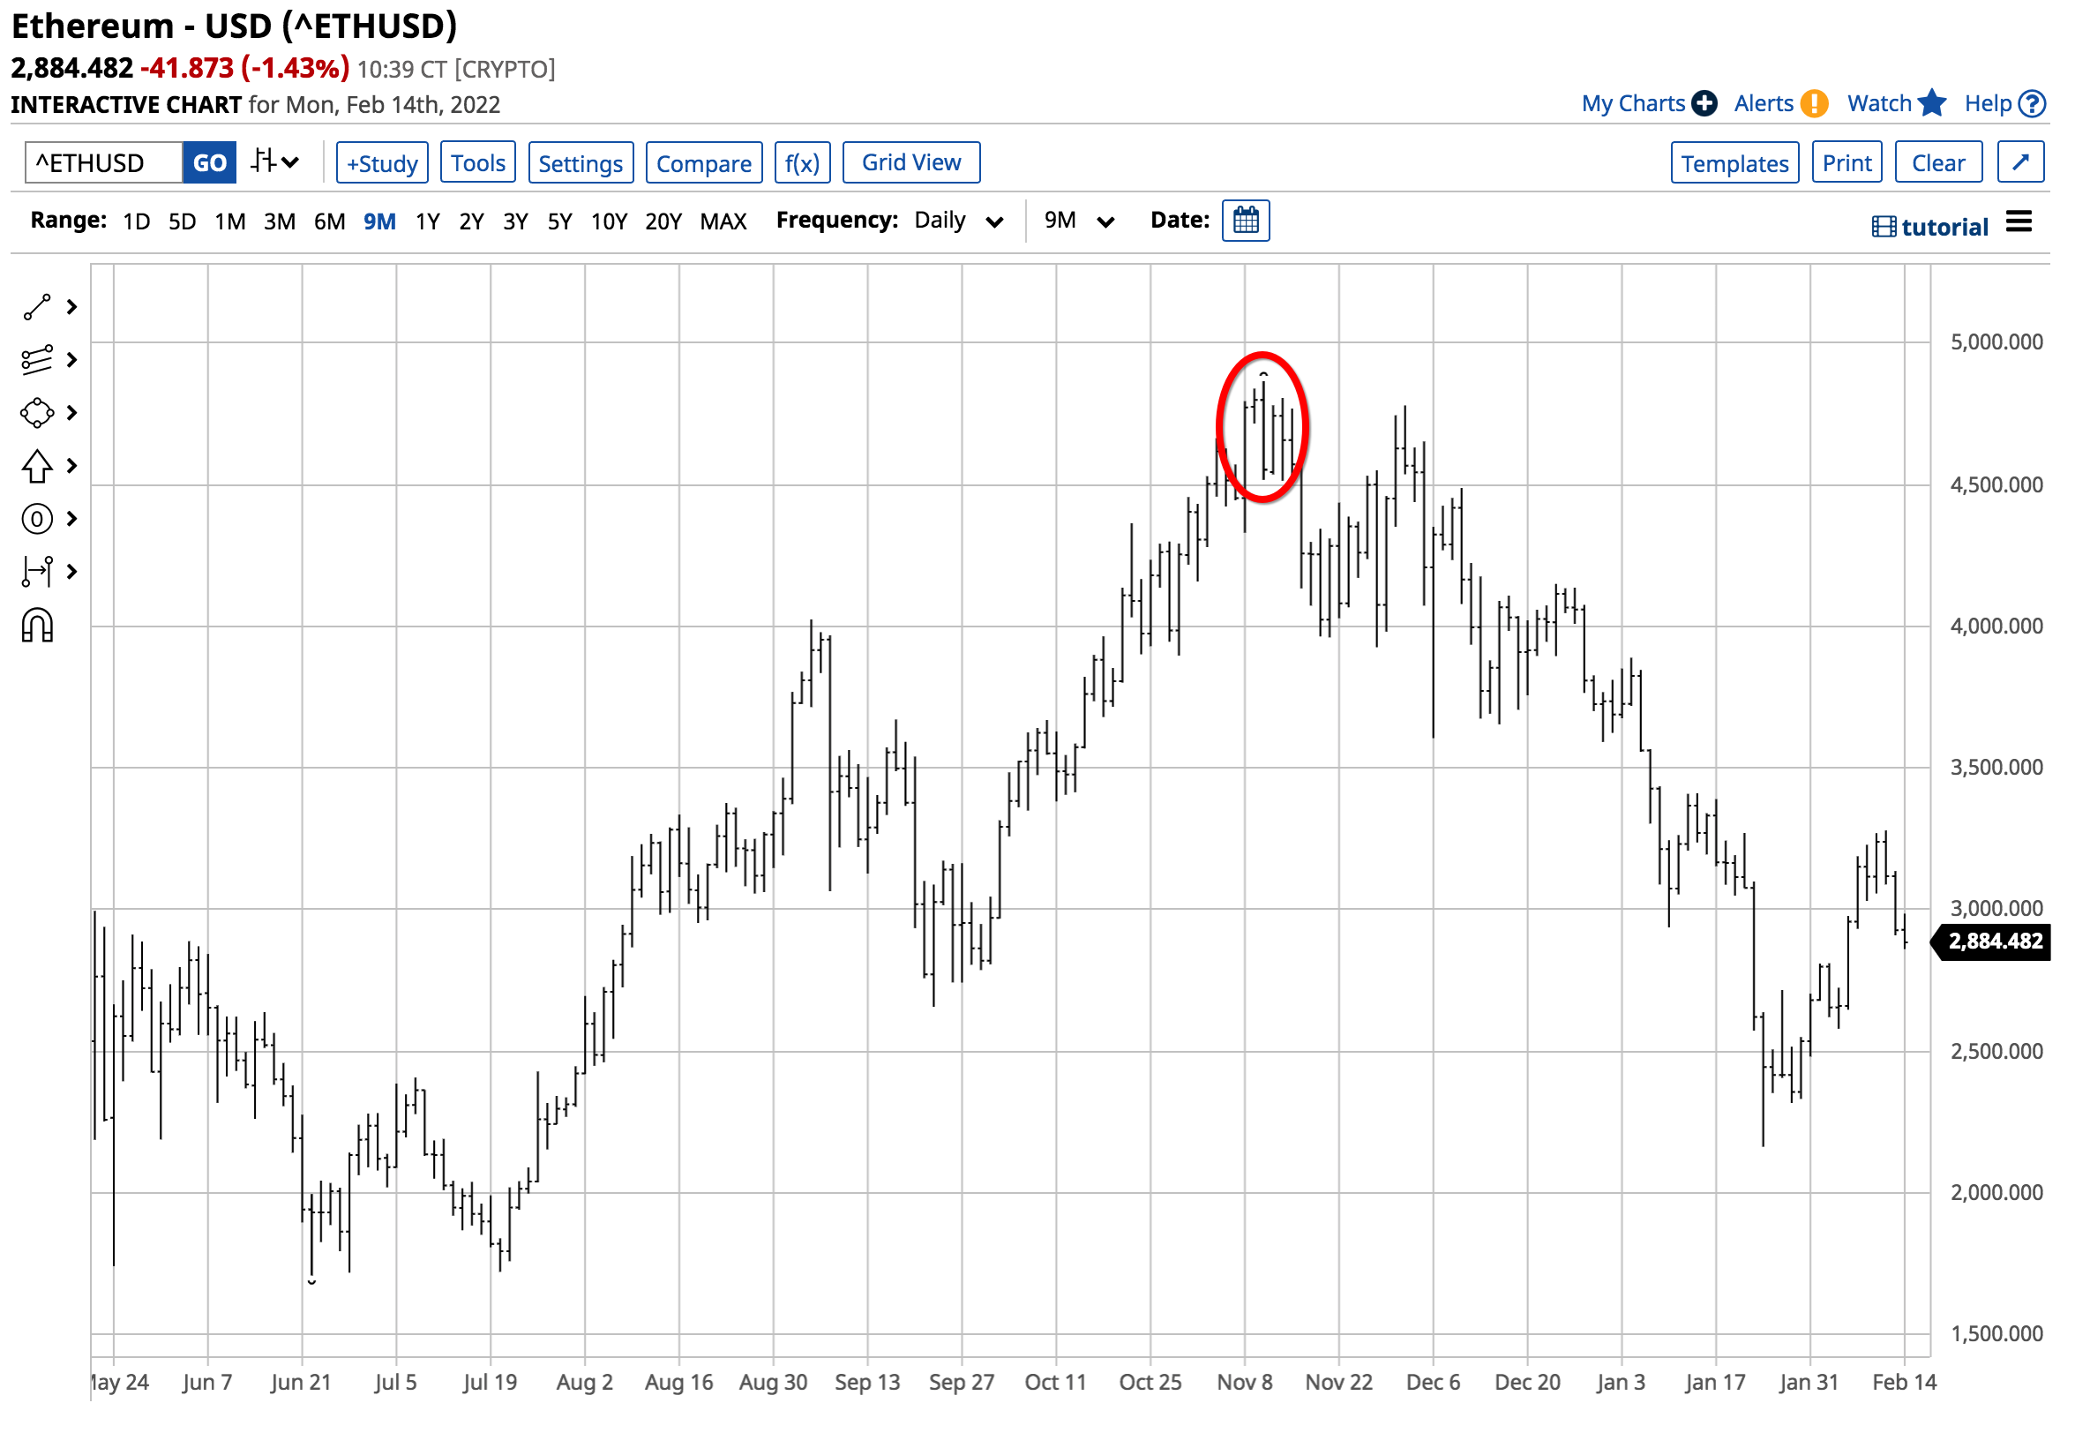
Task: Click the Watch star icon
Action: point(1931,102)
